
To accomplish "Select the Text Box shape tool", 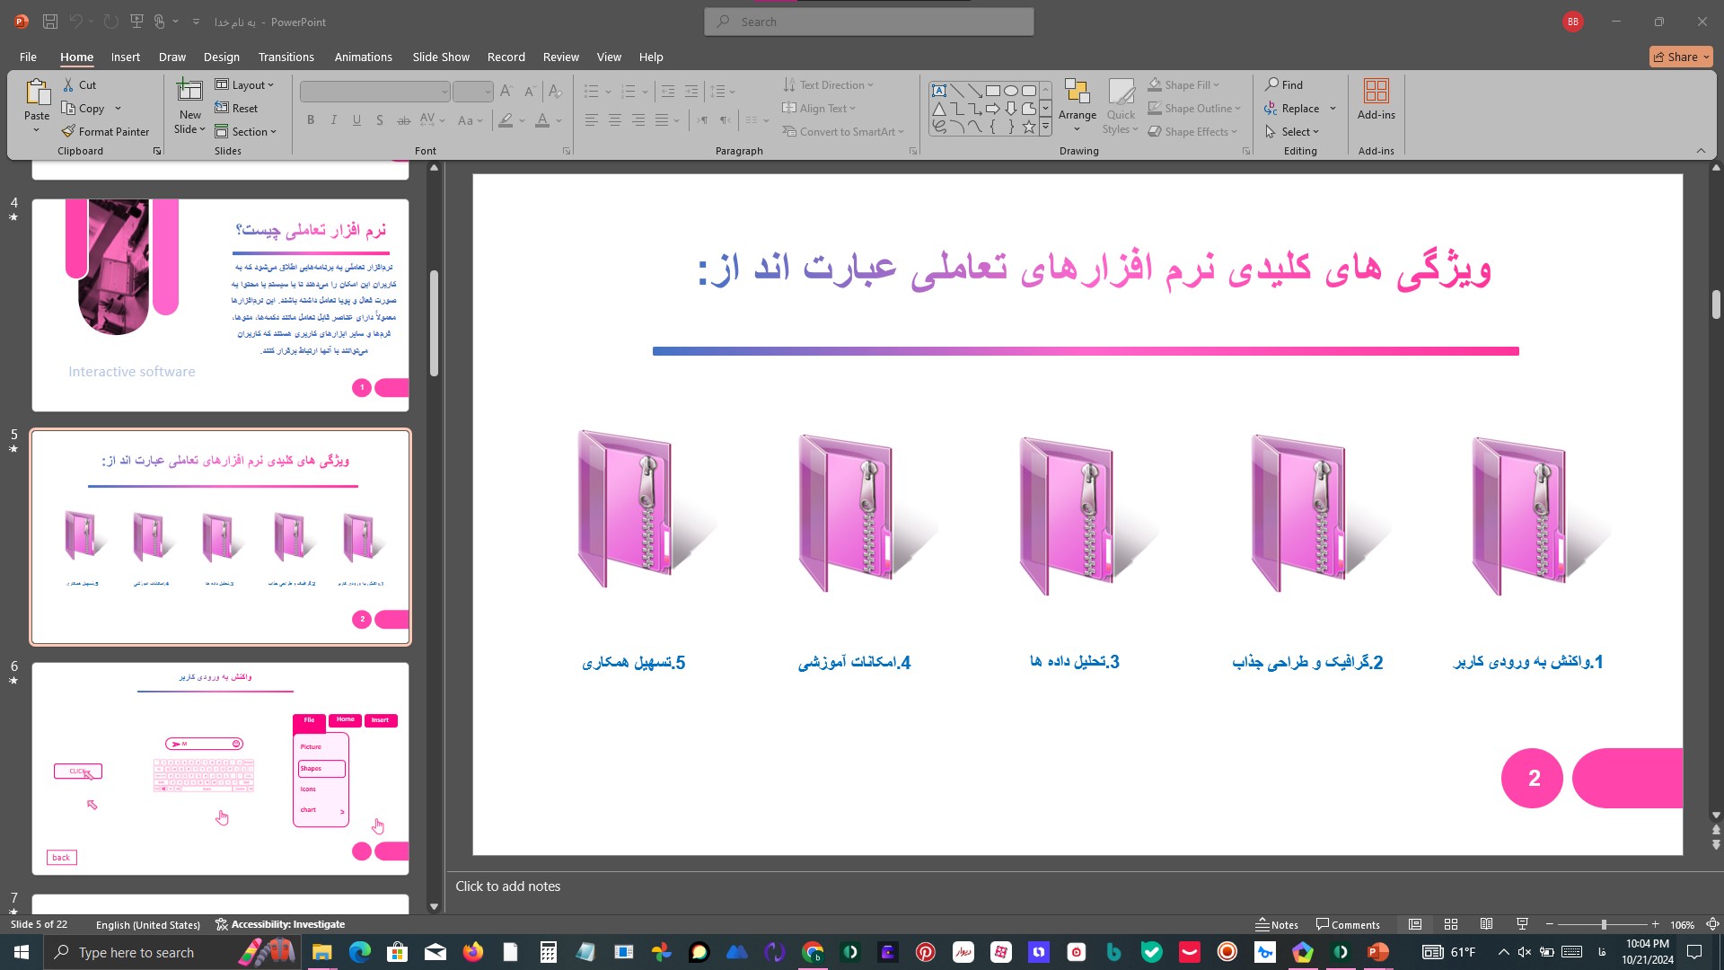I will [x=939, y=91].
